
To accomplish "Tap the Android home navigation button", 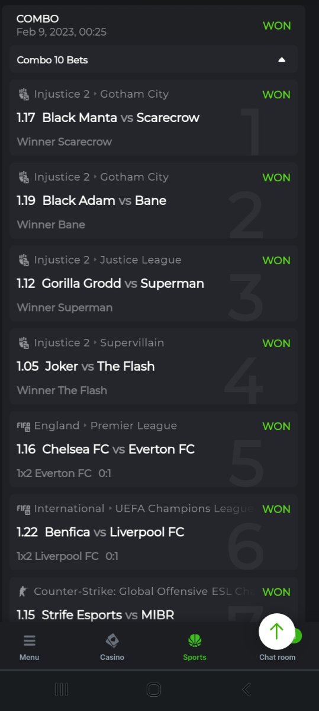I will (x=154, y=689).
